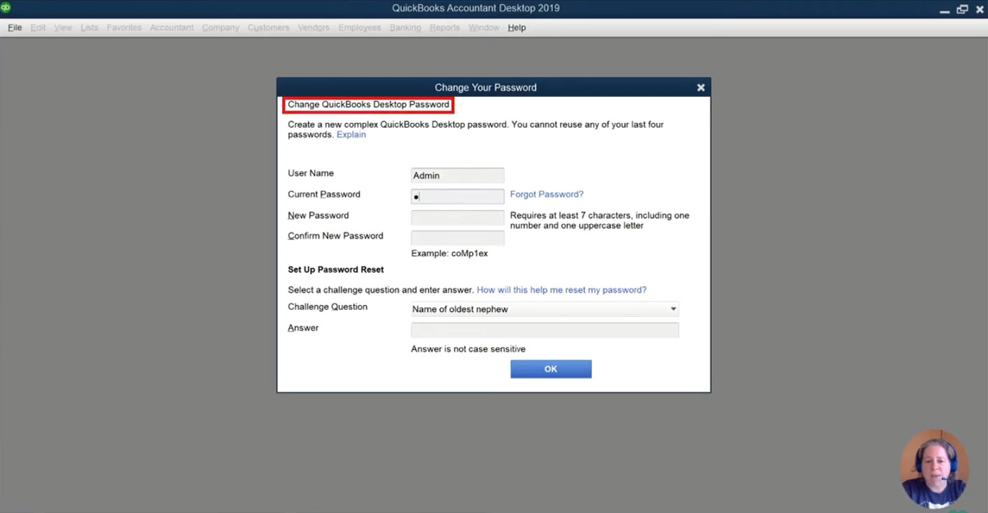Open the Employees menu
Image resolution: width=988 pixels, height=513 pixels.
pos(360,27)
